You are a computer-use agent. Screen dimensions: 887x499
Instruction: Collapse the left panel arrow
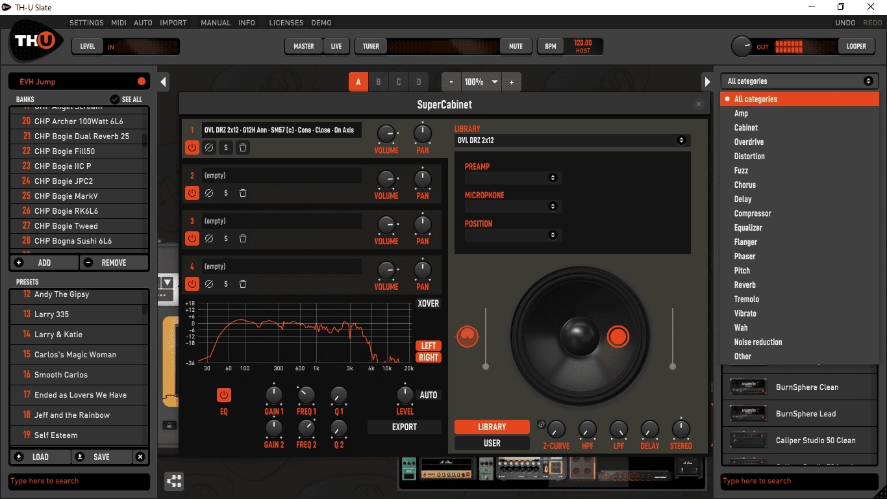[x=164, y=82]
